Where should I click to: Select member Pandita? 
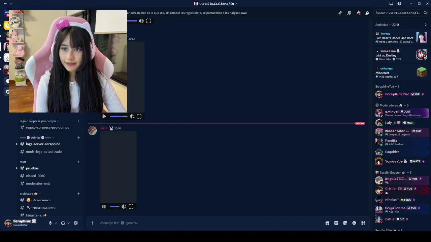[x=401, y=142]
